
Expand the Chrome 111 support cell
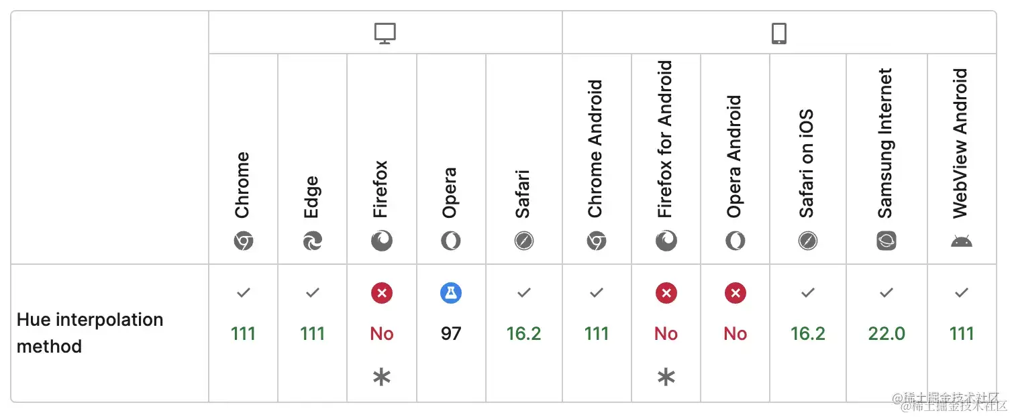(243, 333)
